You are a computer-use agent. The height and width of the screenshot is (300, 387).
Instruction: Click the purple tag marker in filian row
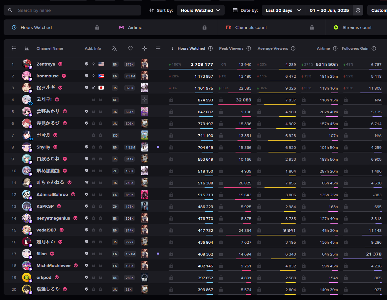click(x=158, y=254)
